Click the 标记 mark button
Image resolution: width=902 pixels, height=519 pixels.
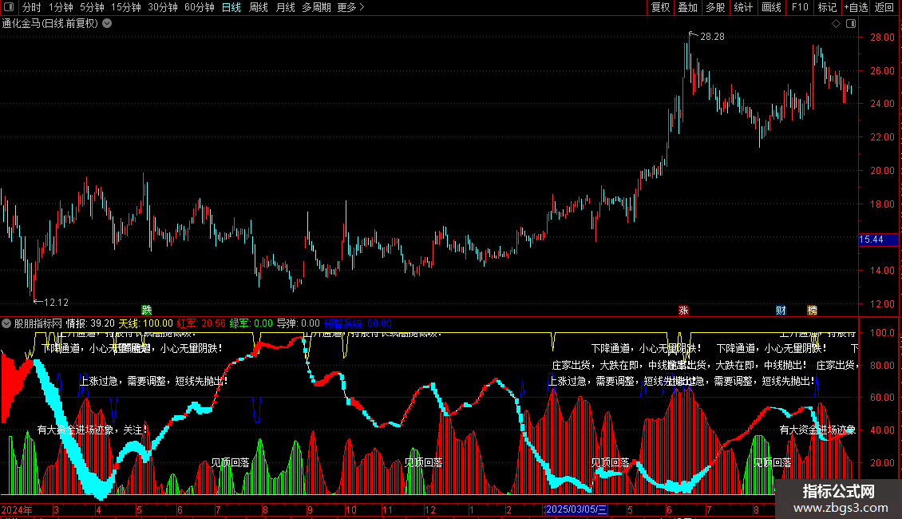tap(827, 7)
